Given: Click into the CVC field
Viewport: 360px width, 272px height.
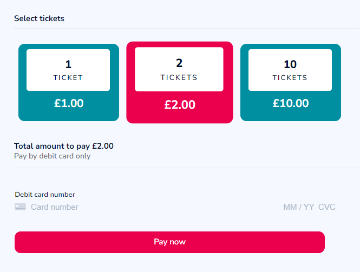Looking at the screenshot, I should (327, 207).
